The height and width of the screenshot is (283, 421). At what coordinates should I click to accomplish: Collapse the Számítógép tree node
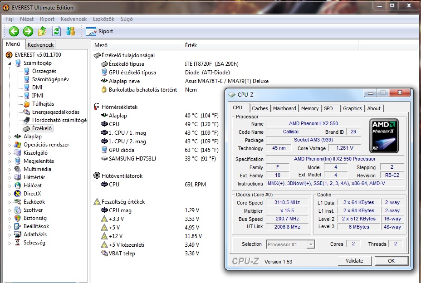[x=10, y=63]
